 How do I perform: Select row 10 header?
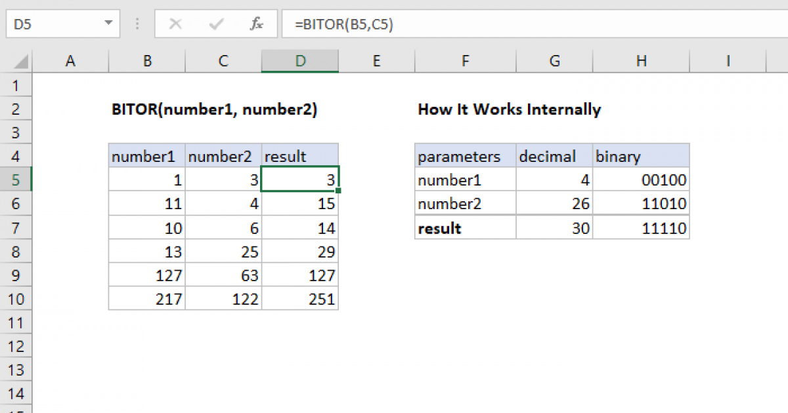tap(16, 299)
